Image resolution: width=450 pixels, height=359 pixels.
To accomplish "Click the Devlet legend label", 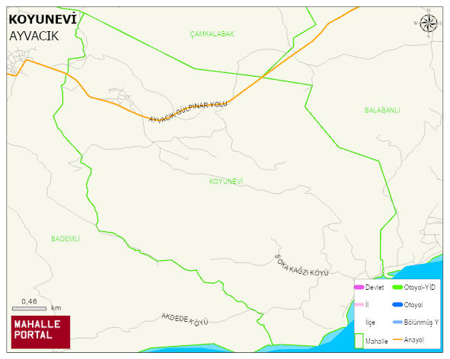I will pos(375,288).
